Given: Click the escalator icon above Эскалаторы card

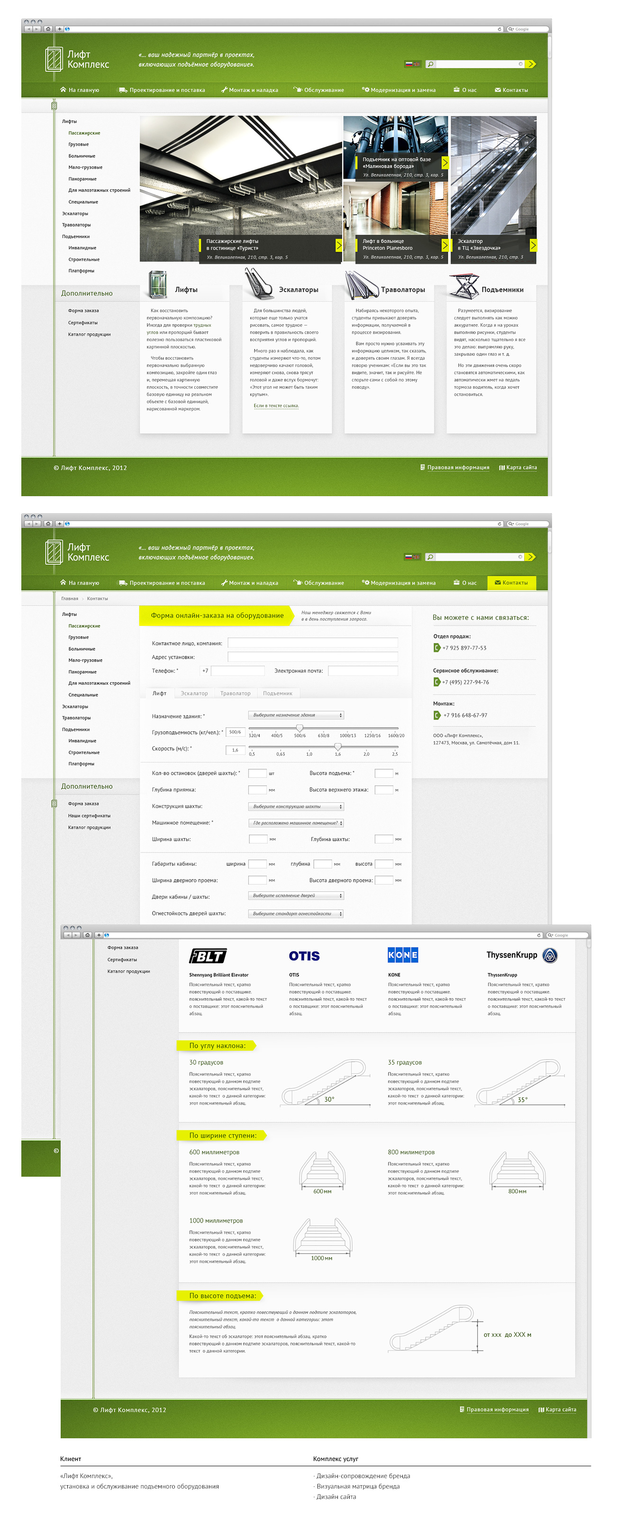Looking at the screenshot, I should pyautogui.click(x=259, y=284).
